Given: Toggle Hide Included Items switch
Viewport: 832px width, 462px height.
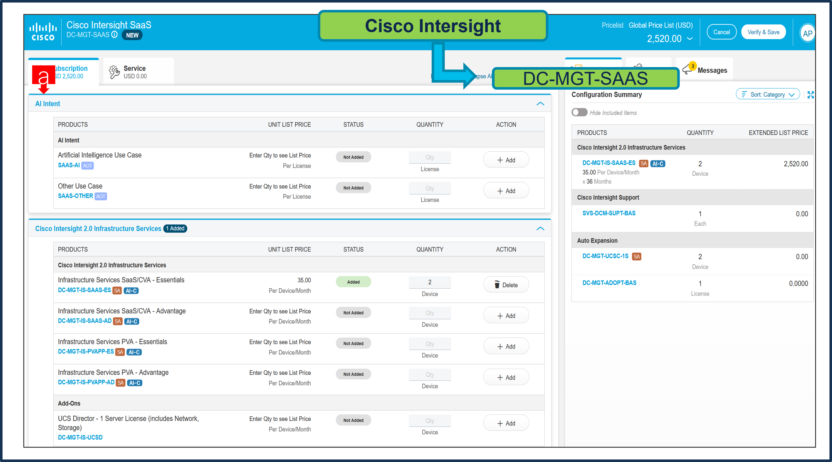Looking at the screenshot, I should click(579, 112).
